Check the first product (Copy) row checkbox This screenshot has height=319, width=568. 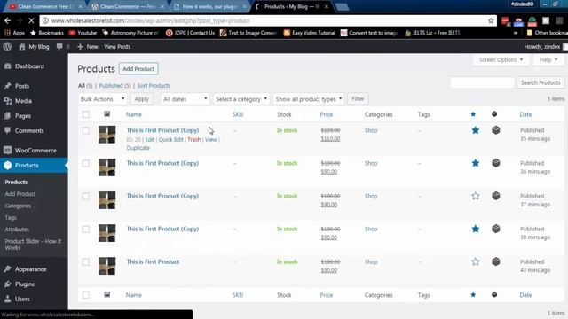coord(86,130)
